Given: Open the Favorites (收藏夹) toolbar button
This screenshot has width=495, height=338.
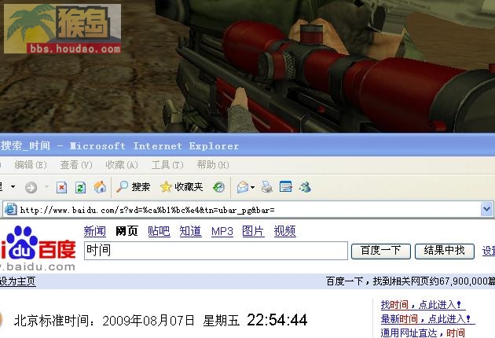Looking at the screenshot, I should click(x=181, y=187).
